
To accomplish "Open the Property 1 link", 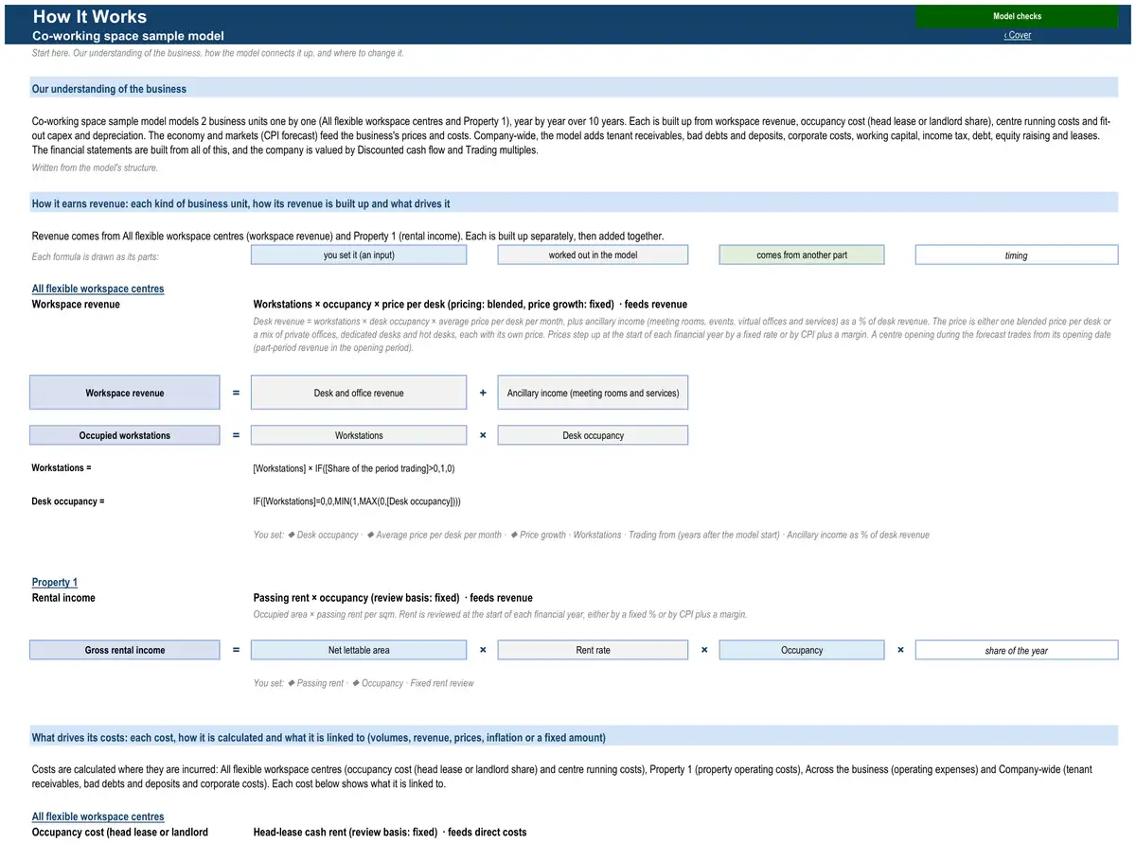I will tap(55, 582).
